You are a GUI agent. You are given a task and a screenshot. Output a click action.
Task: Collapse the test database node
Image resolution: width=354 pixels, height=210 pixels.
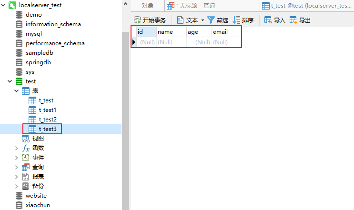click(10, 81)
